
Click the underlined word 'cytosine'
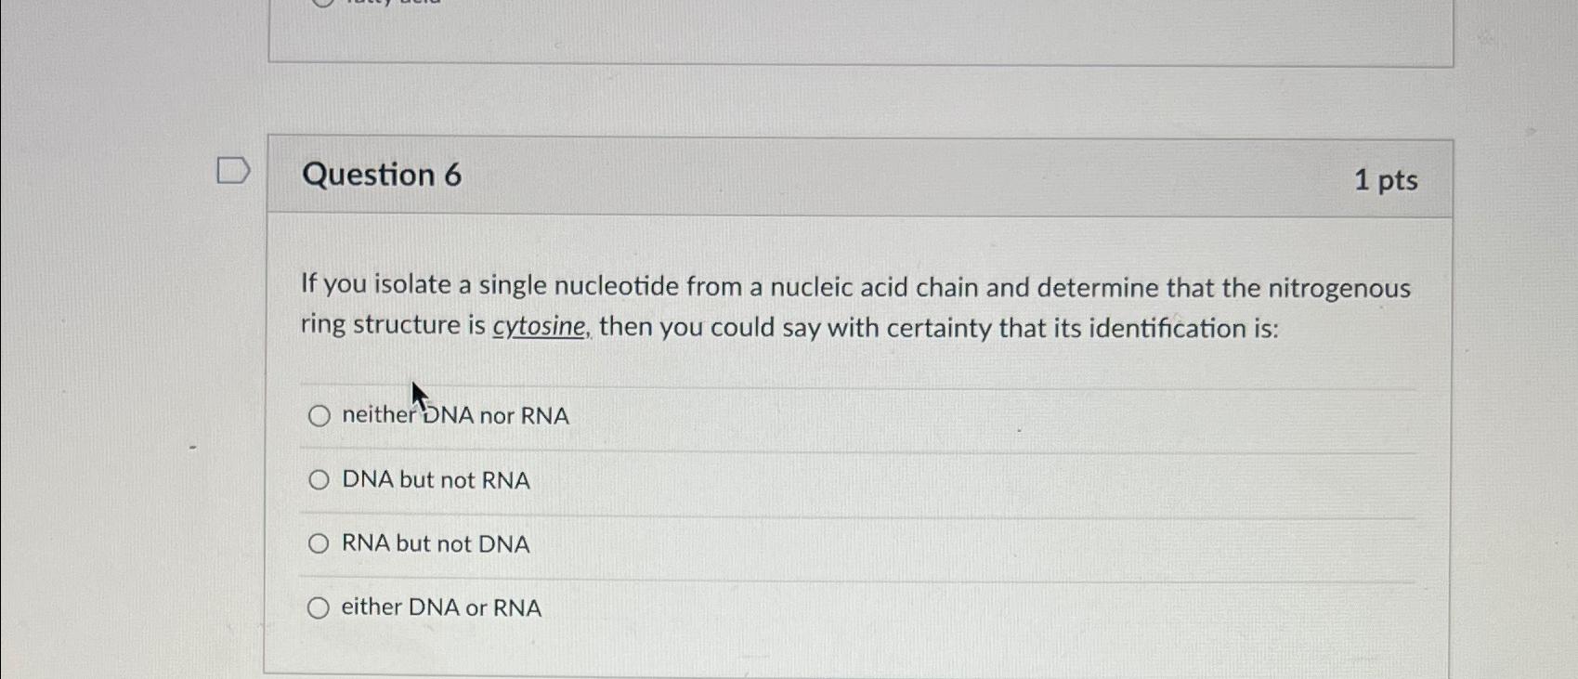(x=537, y=327)
